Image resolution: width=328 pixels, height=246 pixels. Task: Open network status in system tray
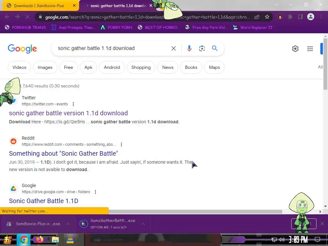[274, 240]
